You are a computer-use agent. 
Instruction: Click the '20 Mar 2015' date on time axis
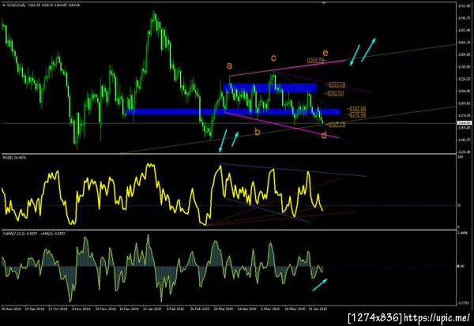coord(224,309)
